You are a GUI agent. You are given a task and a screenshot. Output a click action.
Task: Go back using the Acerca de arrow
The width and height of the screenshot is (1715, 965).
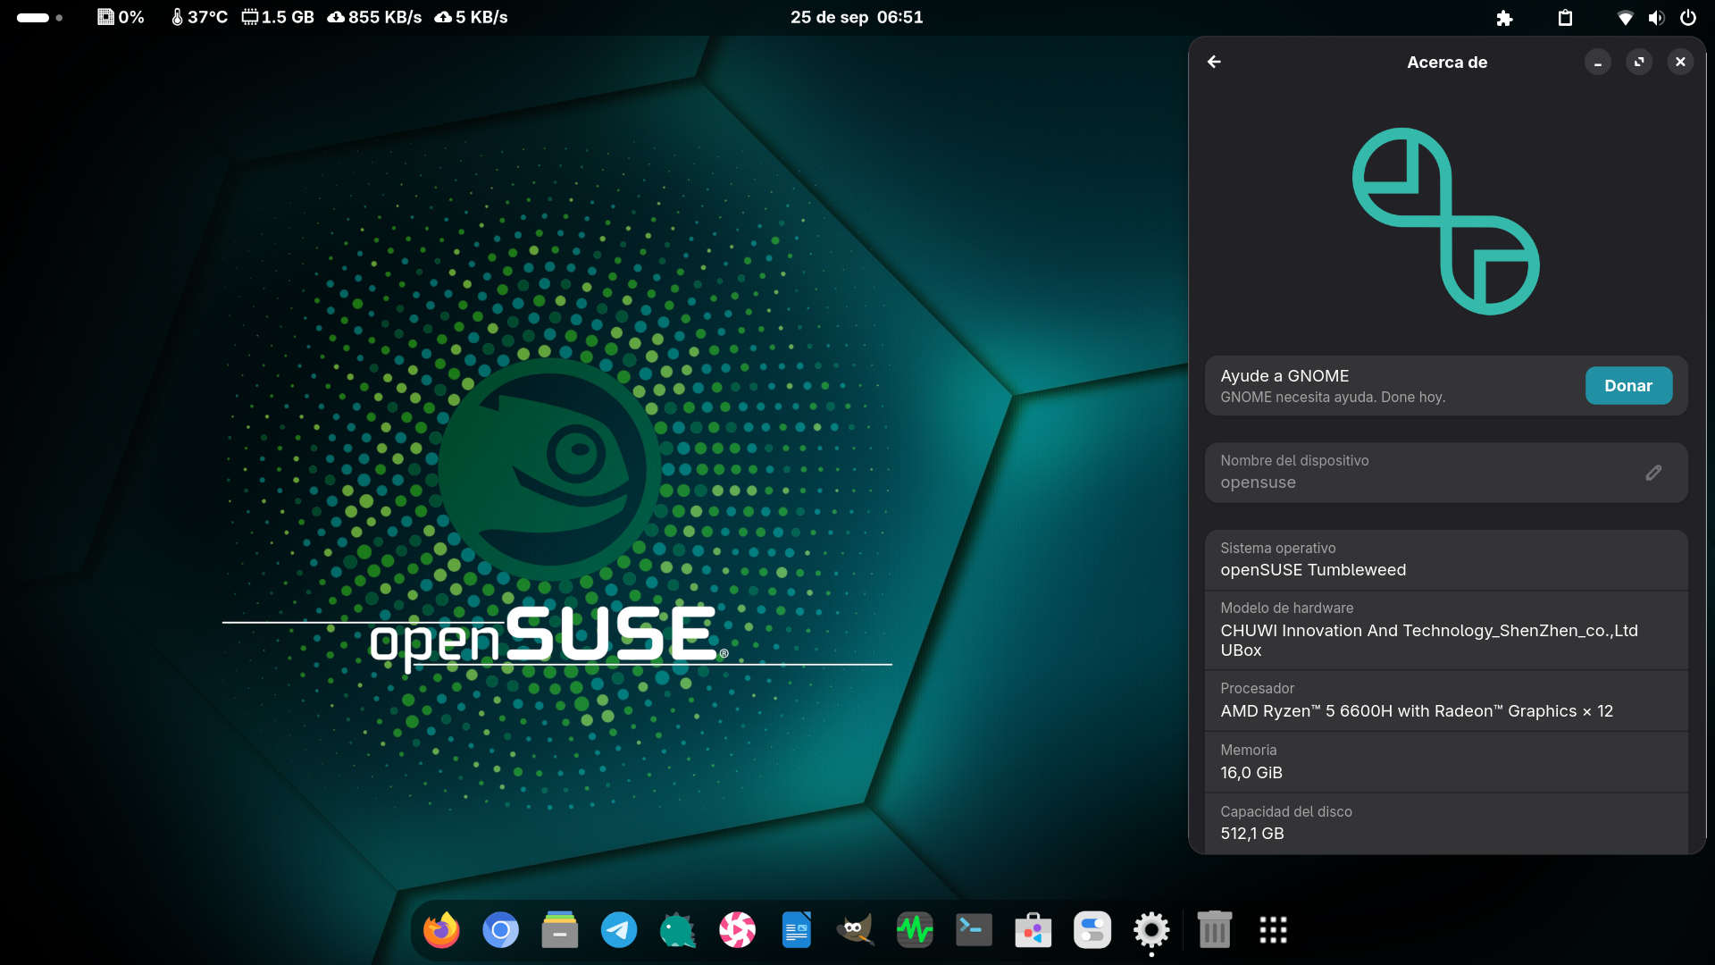[1214, 62]
